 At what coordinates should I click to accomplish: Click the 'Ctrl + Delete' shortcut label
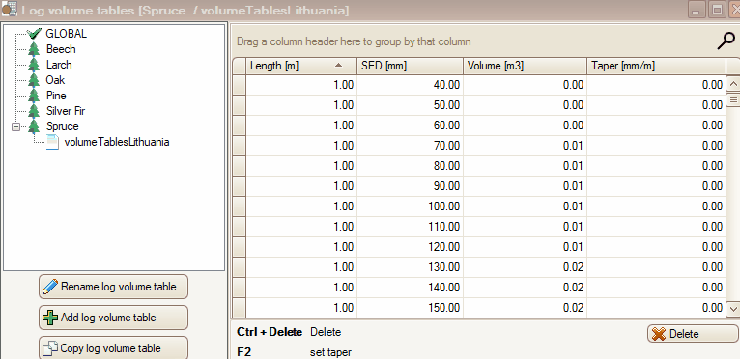(269, 332)
